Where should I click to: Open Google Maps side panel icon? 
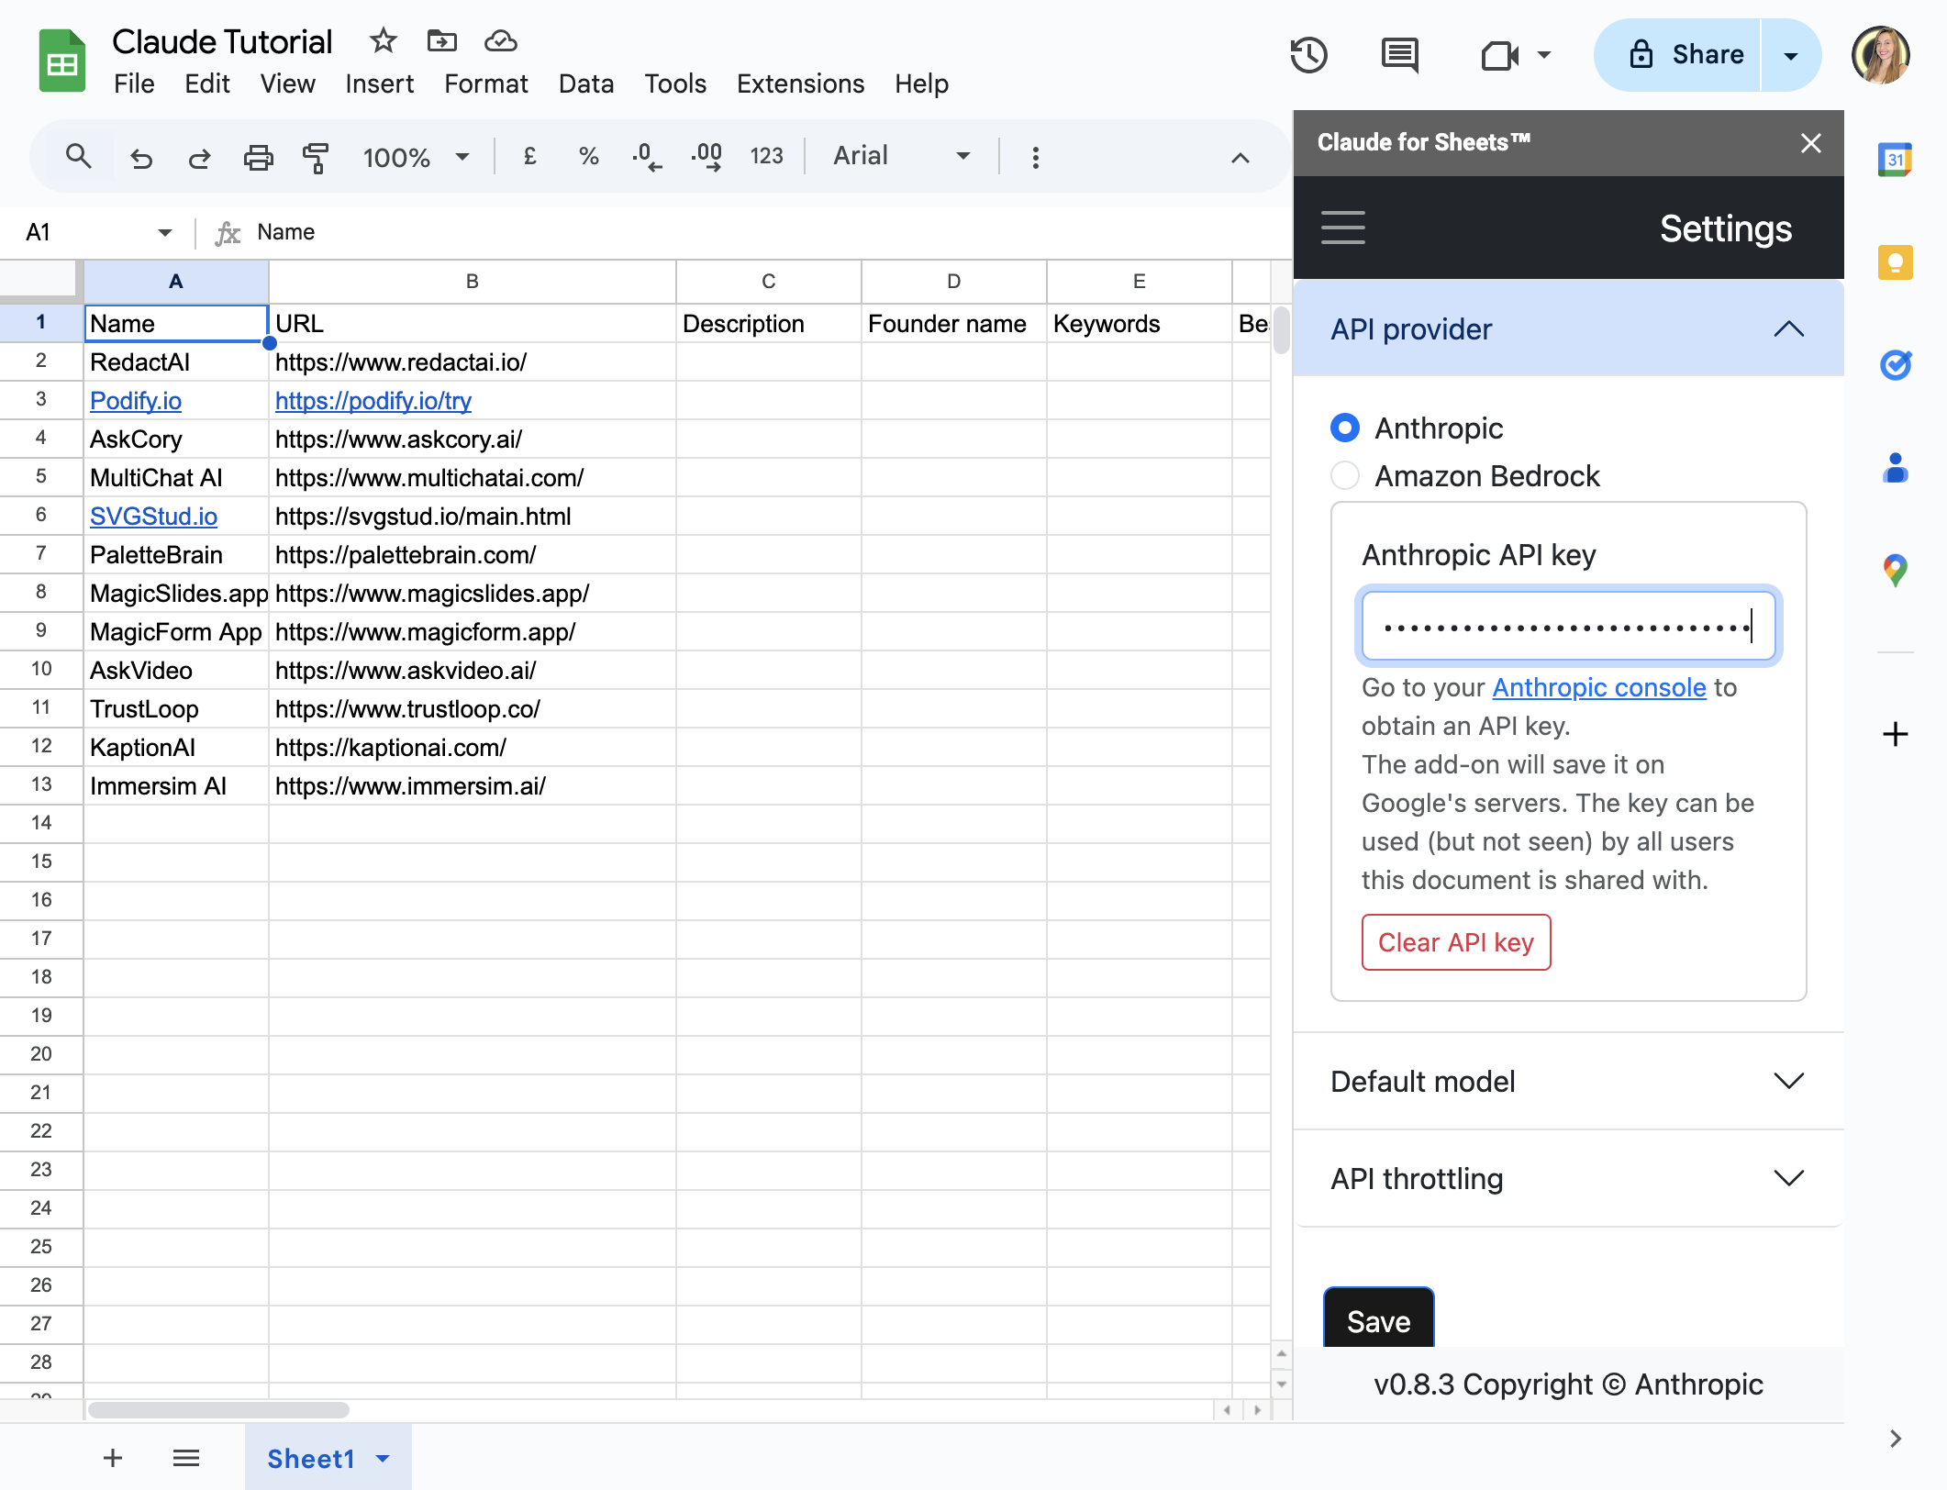click(1895, 571)
